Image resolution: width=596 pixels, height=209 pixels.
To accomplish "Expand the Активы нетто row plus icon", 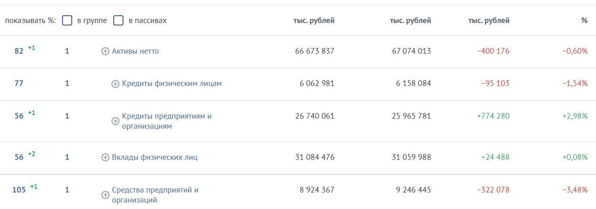I will click(105, 52).
